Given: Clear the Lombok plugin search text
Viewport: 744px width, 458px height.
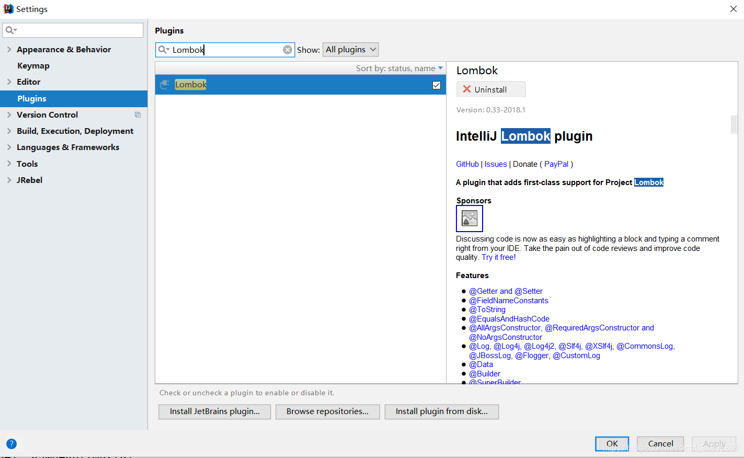Looking at the screenshot, I should coord(288,50).
